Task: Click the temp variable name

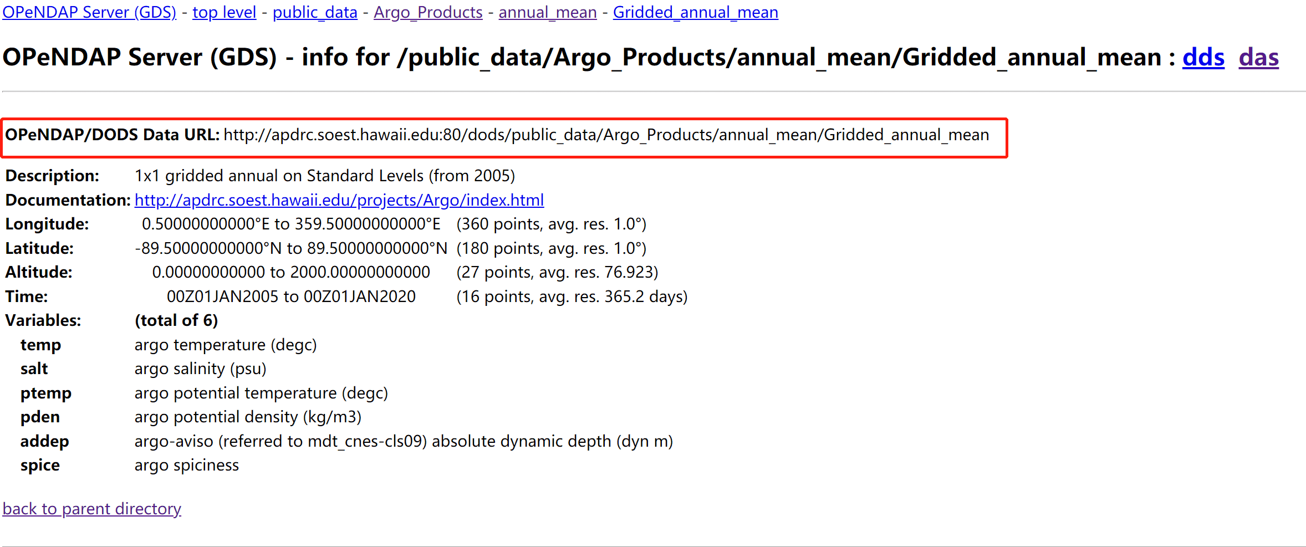Action: 41,345
